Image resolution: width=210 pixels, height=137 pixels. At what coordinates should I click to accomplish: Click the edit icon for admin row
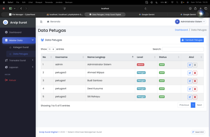pyautogui.click(x=190, y=65)
